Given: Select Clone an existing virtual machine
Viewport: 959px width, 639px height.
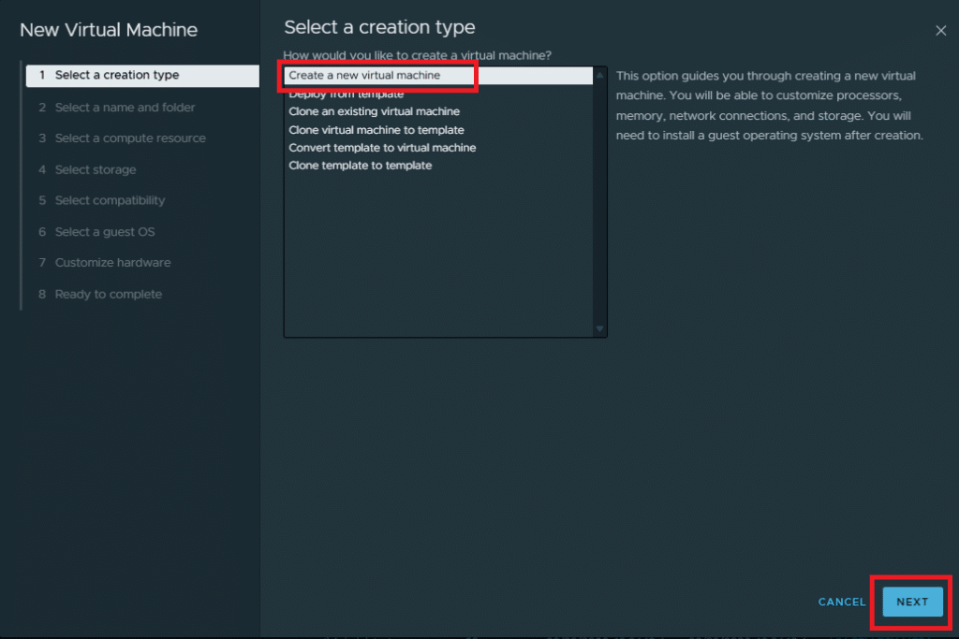Looking at the screenshot, I should [x=374, y=112].
